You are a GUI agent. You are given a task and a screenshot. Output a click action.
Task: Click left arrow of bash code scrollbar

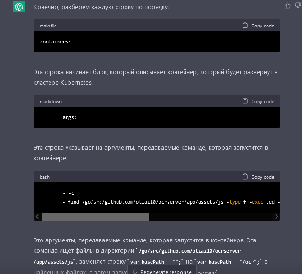point(37,216)
